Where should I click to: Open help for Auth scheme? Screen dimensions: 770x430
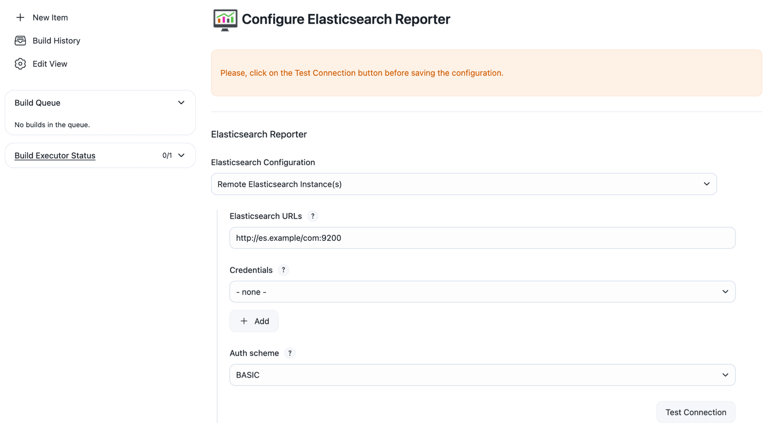point(290,353)
